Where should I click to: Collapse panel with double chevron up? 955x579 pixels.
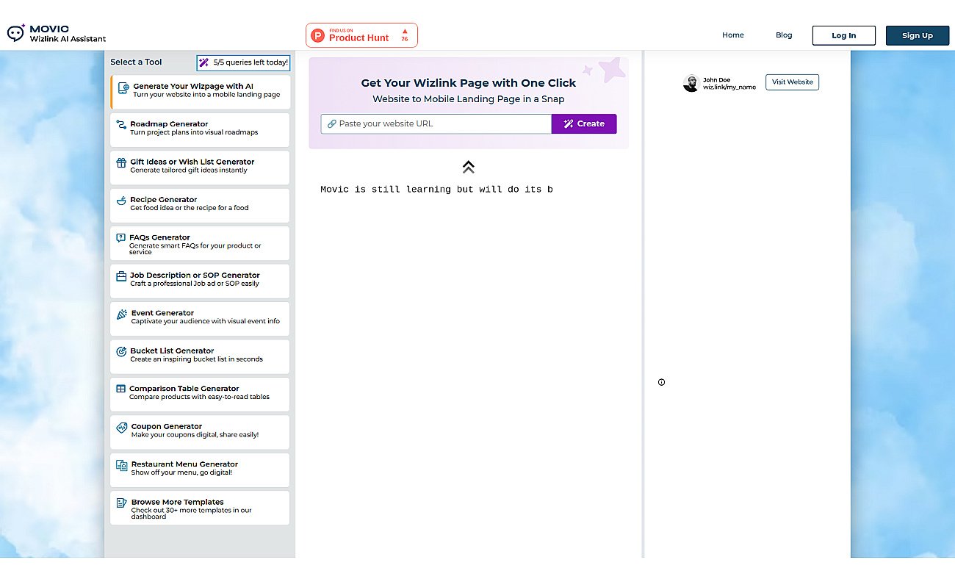click(x=469, y=167)
